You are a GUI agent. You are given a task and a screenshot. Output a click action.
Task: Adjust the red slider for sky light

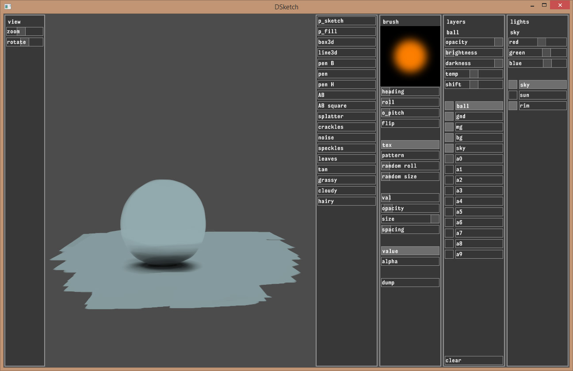click(x=537, y=42)
